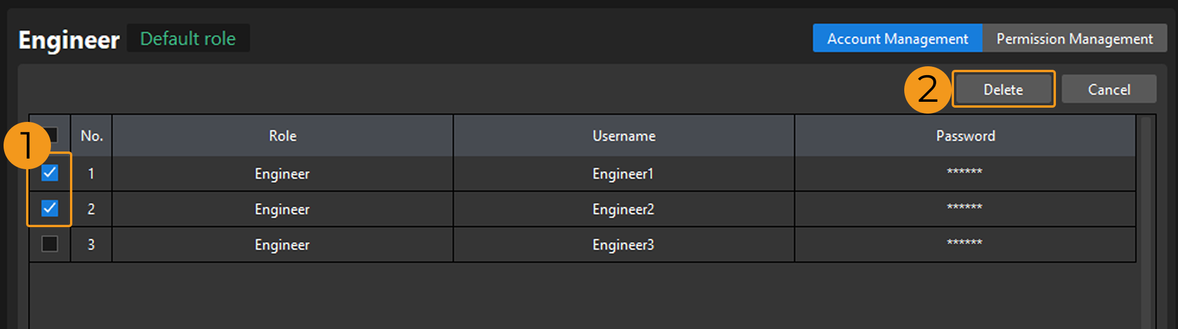Select the Engineer2 username cell
1178x329 pixels.
pyautogui.click(x=623, y=209)
